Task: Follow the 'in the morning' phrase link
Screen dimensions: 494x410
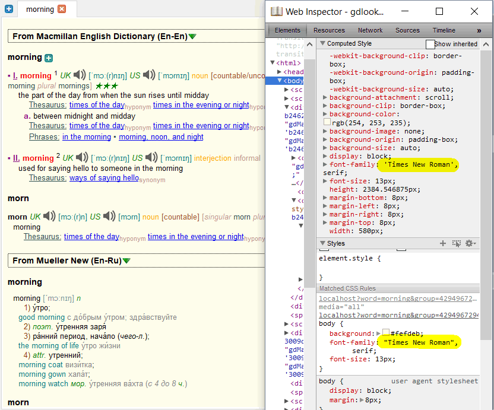Action: (87, 136)
